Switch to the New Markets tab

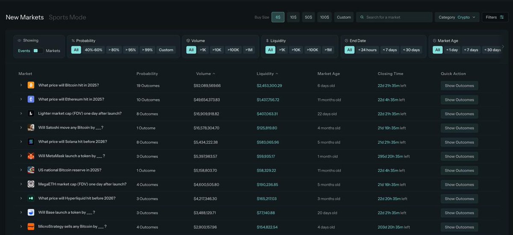click(x=25, y=17)
